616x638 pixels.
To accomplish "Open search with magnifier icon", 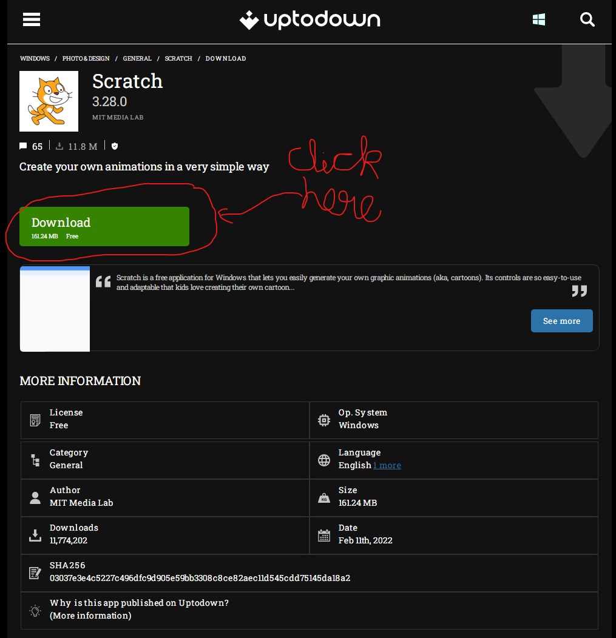I will (x=587, y=19).
